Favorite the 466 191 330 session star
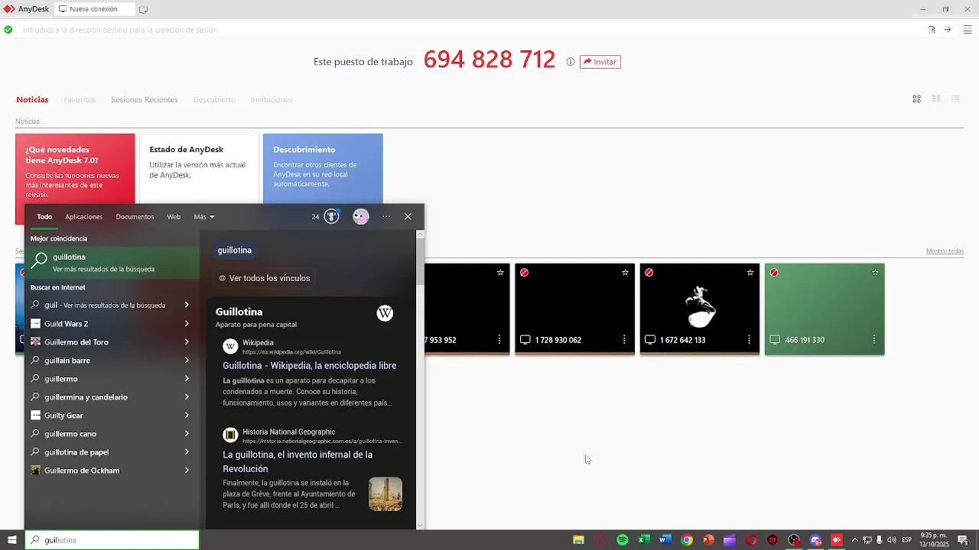The height and width of the screenshot is (550, 979). coord(875,273)
